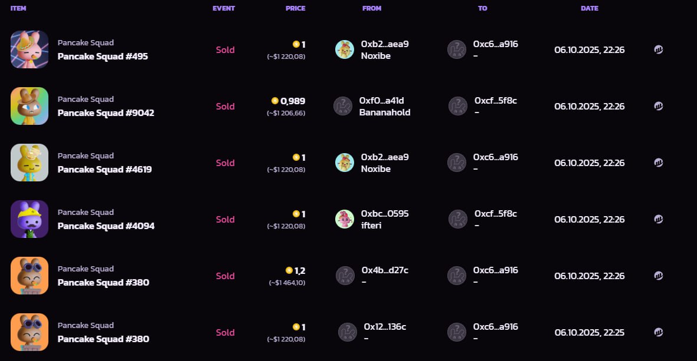The width and height of the screenshot is (697, 361).
Task: Open the Pancake Squad #4619 item title
Action: click(104, 170)
